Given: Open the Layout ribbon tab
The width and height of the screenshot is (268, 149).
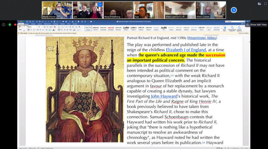Looking at the screenshot, I should 40,24.
